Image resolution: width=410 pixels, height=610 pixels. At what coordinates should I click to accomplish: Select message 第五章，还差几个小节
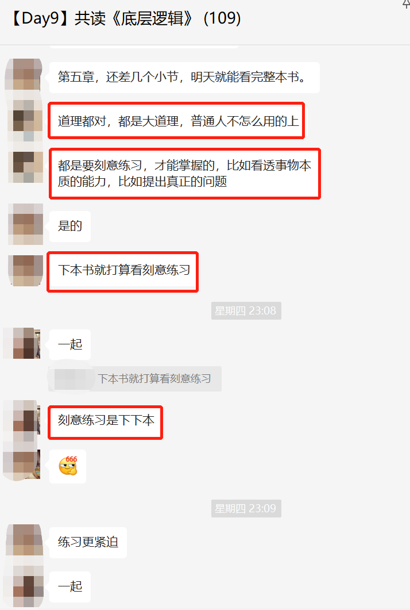pos(184,77)
